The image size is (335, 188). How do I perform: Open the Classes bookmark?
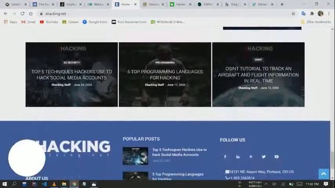click(x=70, y=22)
